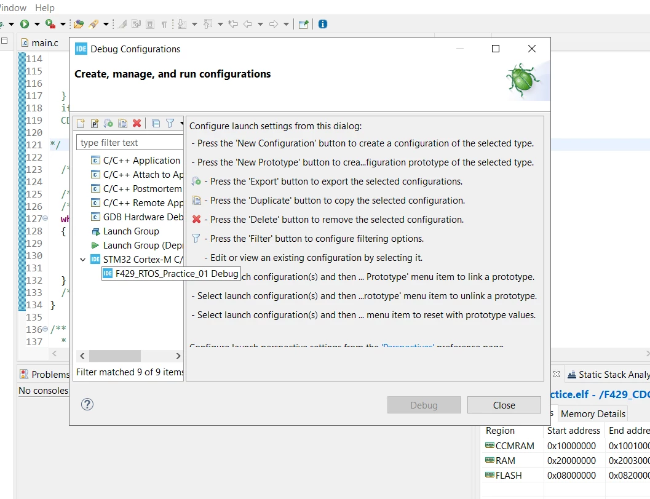
Task: Open the Run button dropdown arrow
Action: pos(37,24)
